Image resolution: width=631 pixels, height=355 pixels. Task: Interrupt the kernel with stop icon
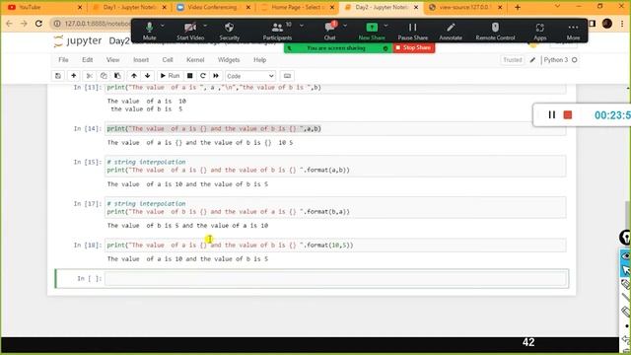pyautogui.click(x=190, y=76)
